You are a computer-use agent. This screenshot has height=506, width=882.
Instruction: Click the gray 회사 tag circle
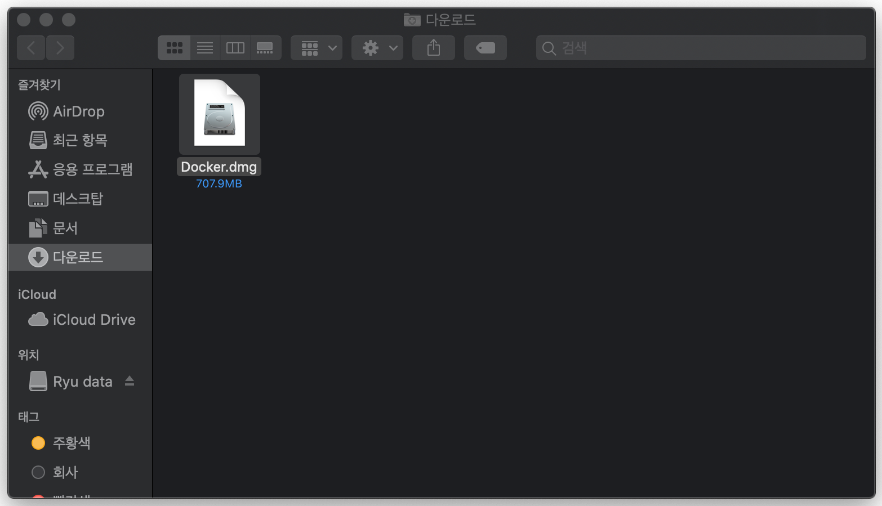click(x=38, y=472)
